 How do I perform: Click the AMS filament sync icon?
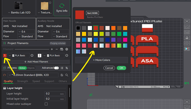(x=62, y=49)
